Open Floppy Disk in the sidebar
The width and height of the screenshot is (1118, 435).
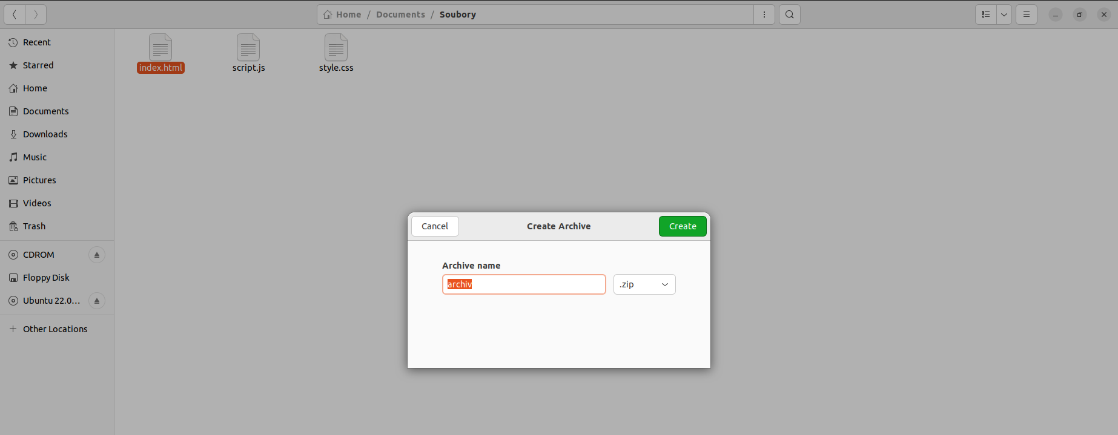(x=57, y=278)
